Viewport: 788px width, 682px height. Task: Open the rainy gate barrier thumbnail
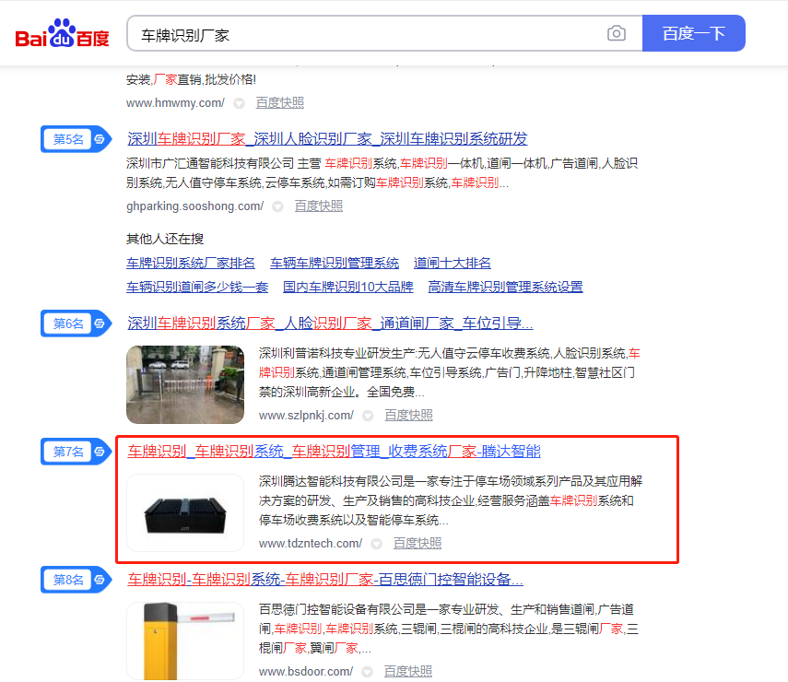(185, 384)
